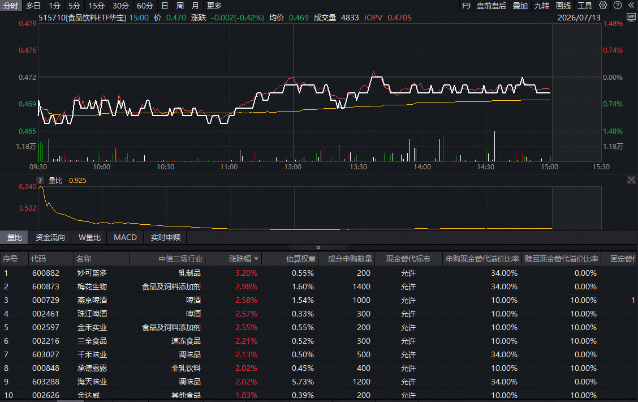This screenshot has width=638, height=402.
Task: Sort by the 涨跌幅 column arrow
Action: click(x=256, y=259)
